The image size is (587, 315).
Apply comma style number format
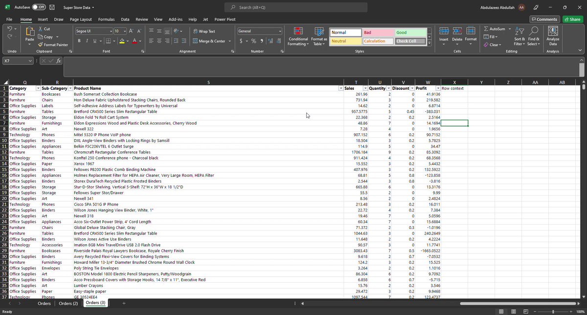(x=262, y=41)
